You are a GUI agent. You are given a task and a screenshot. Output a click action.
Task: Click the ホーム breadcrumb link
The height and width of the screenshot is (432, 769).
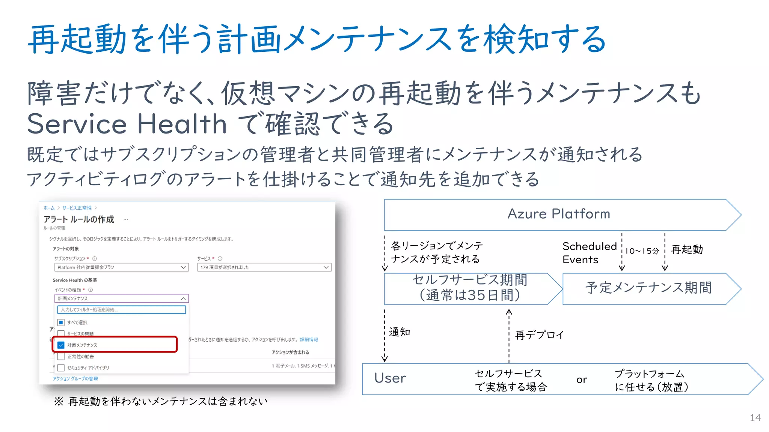[49, 208]
